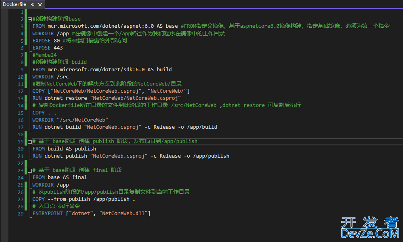Click the line number 9 in gutter
This screenshot has height=242, width=403.
click(22, 70)
